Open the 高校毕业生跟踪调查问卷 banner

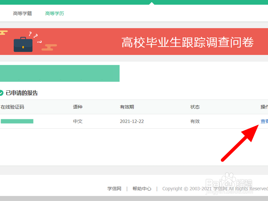[134, 42]
